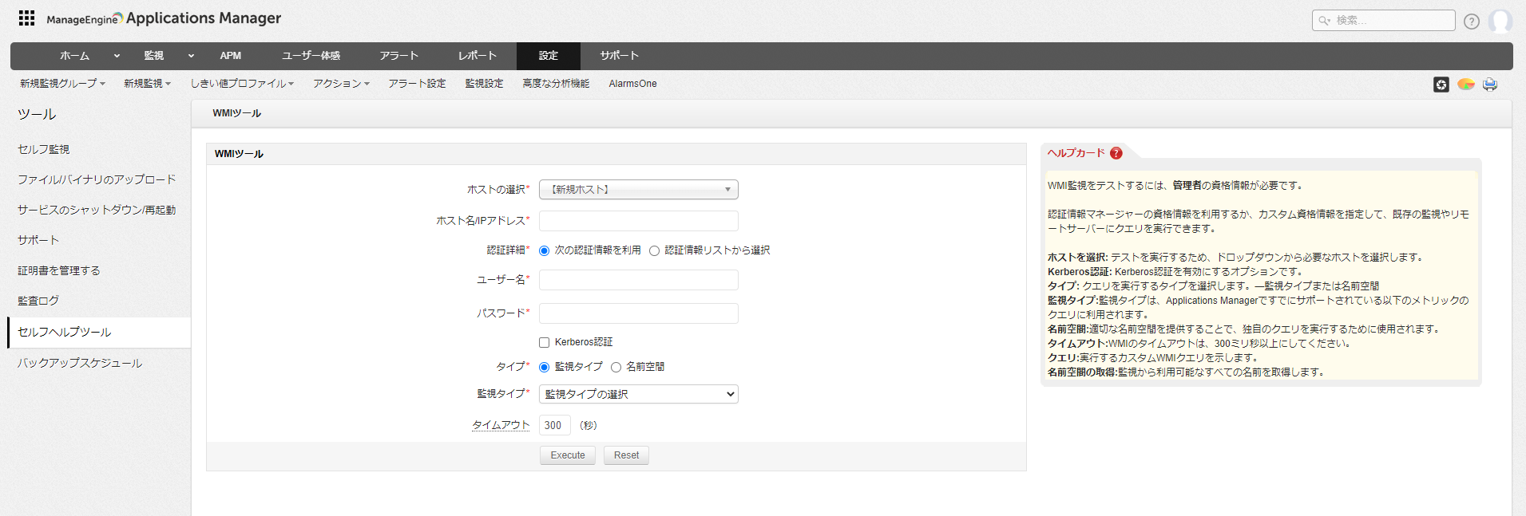Switch to the アラート tab

398,56
